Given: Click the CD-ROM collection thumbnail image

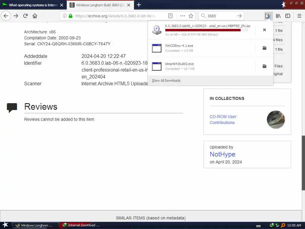Looking at the screenshot, I should click(276, 120).
